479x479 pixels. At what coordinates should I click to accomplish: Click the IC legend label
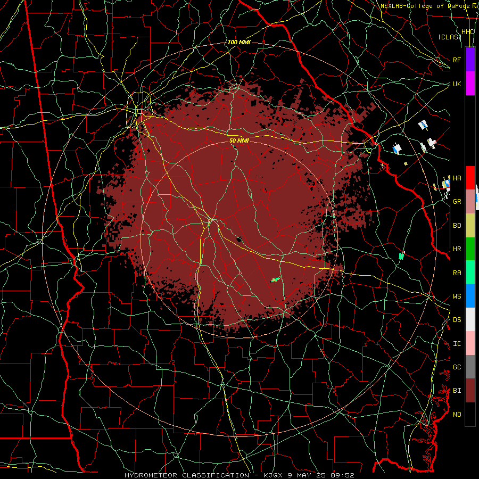[x=457, y=344]
